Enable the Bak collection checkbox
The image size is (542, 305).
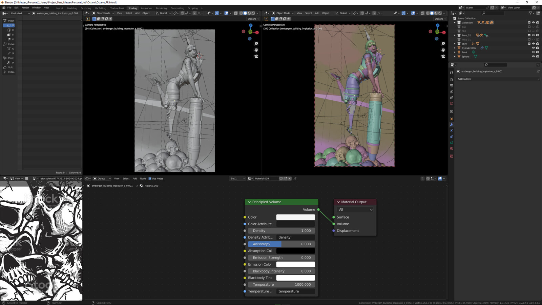[529, 27]
